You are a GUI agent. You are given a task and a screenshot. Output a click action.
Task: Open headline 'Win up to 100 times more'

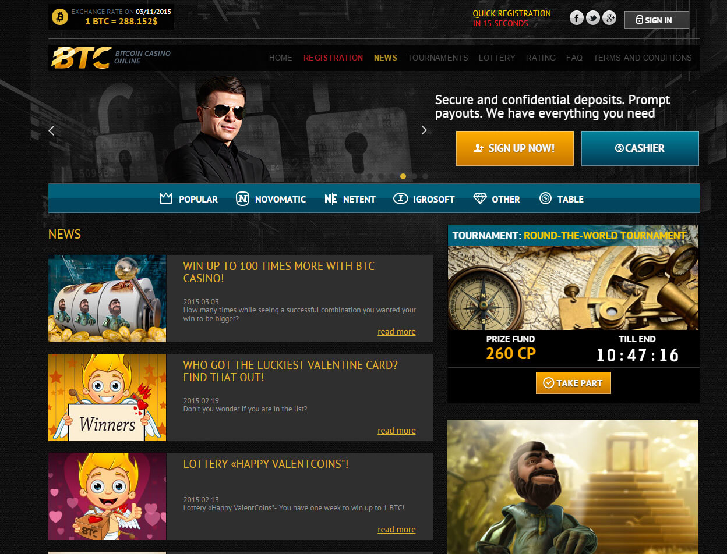click(x=279, y=272)
